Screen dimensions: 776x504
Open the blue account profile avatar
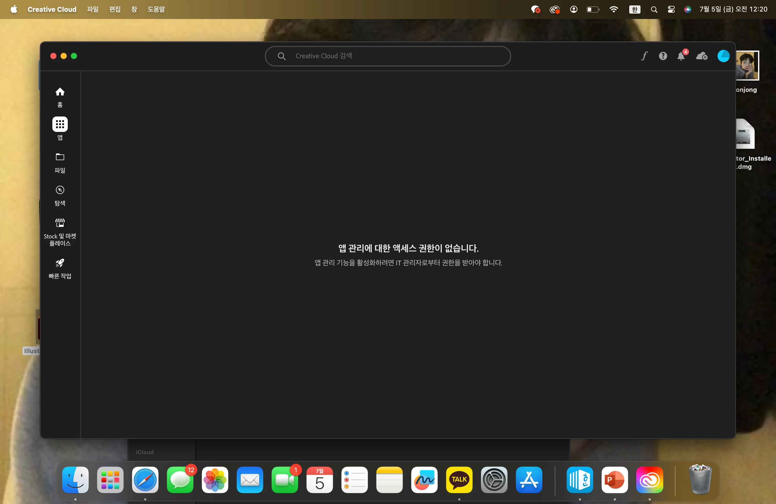723,56
